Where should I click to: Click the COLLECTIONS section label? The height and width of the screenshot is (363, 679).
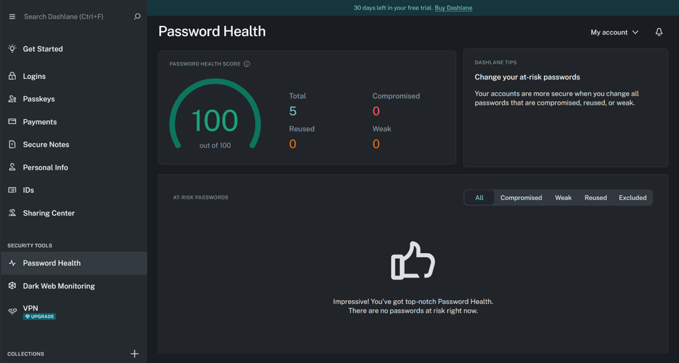click(x=26, y=354)
